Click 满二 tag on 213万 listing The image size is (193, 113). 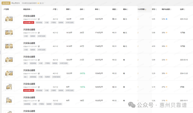coord(26,63)
